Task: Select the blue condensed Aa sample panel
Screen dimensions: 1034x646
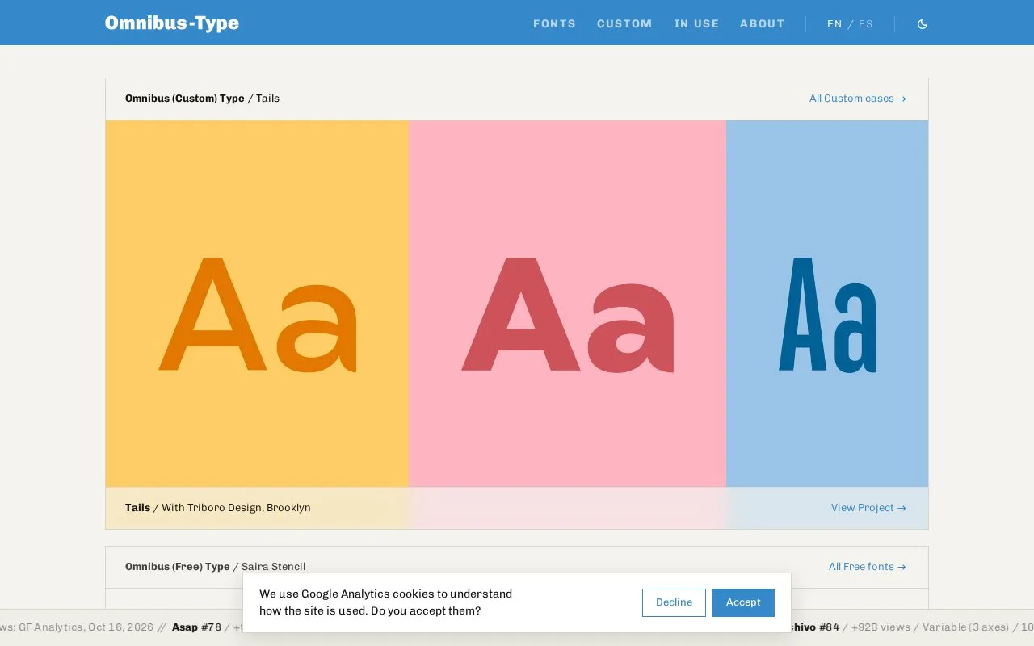Action: (x=827, y=304)
